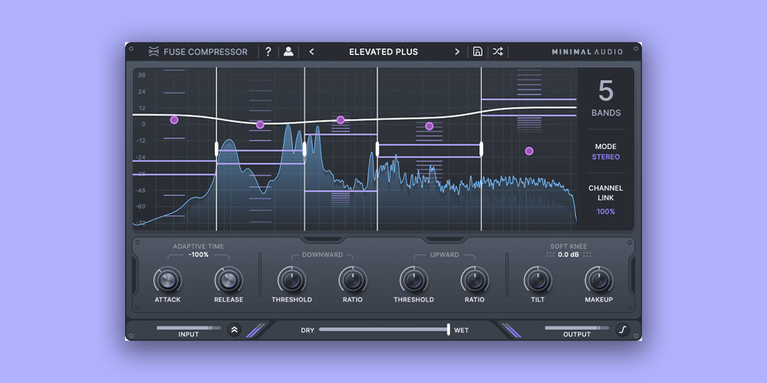Screen dimensions: 767x383
Task: Click the MINIMAL AUDIO brand logo
Action: (587, 52)
